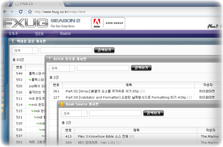The image size is (223, 147).
Task: Click The.Marine author in row 413
Action: (210, 136)
